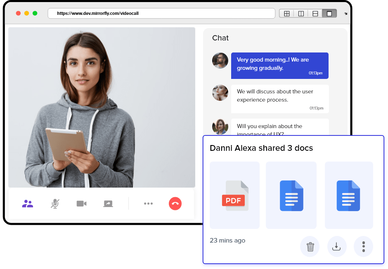Turn on the camera icon
The image size is (388, 269).
[x=81, y=203]
